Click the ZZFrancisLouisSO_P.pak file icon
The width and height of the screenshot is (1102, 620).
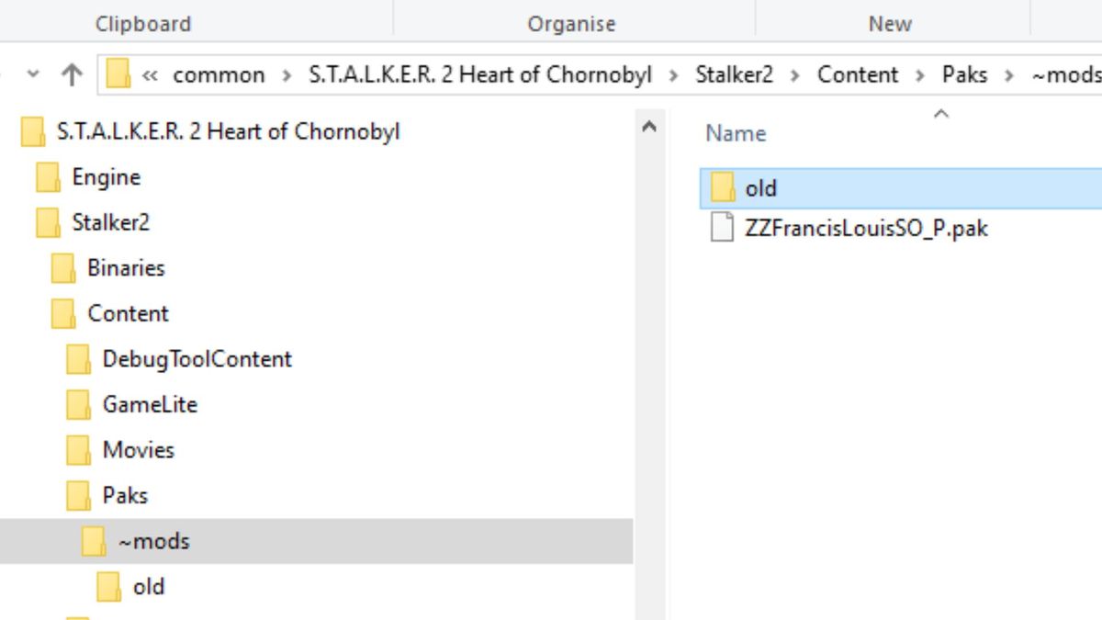[x=724, y=228]
